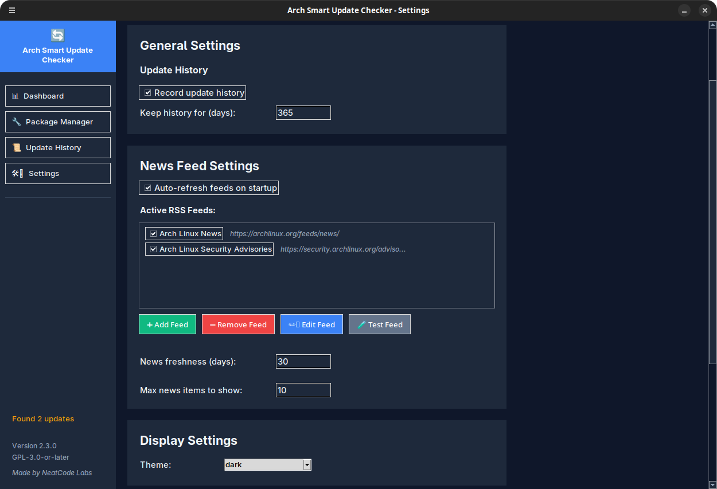The height and width of the screenshot is (489, 717).
Task: Click the News freshness days field
Action: pos(303,362)
